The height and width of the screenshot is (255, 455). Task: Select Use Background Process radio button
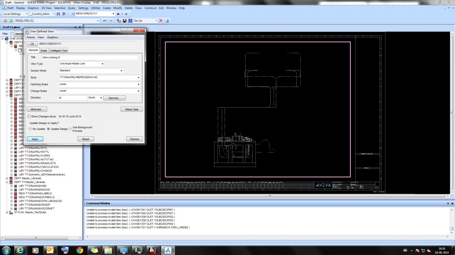70,129
